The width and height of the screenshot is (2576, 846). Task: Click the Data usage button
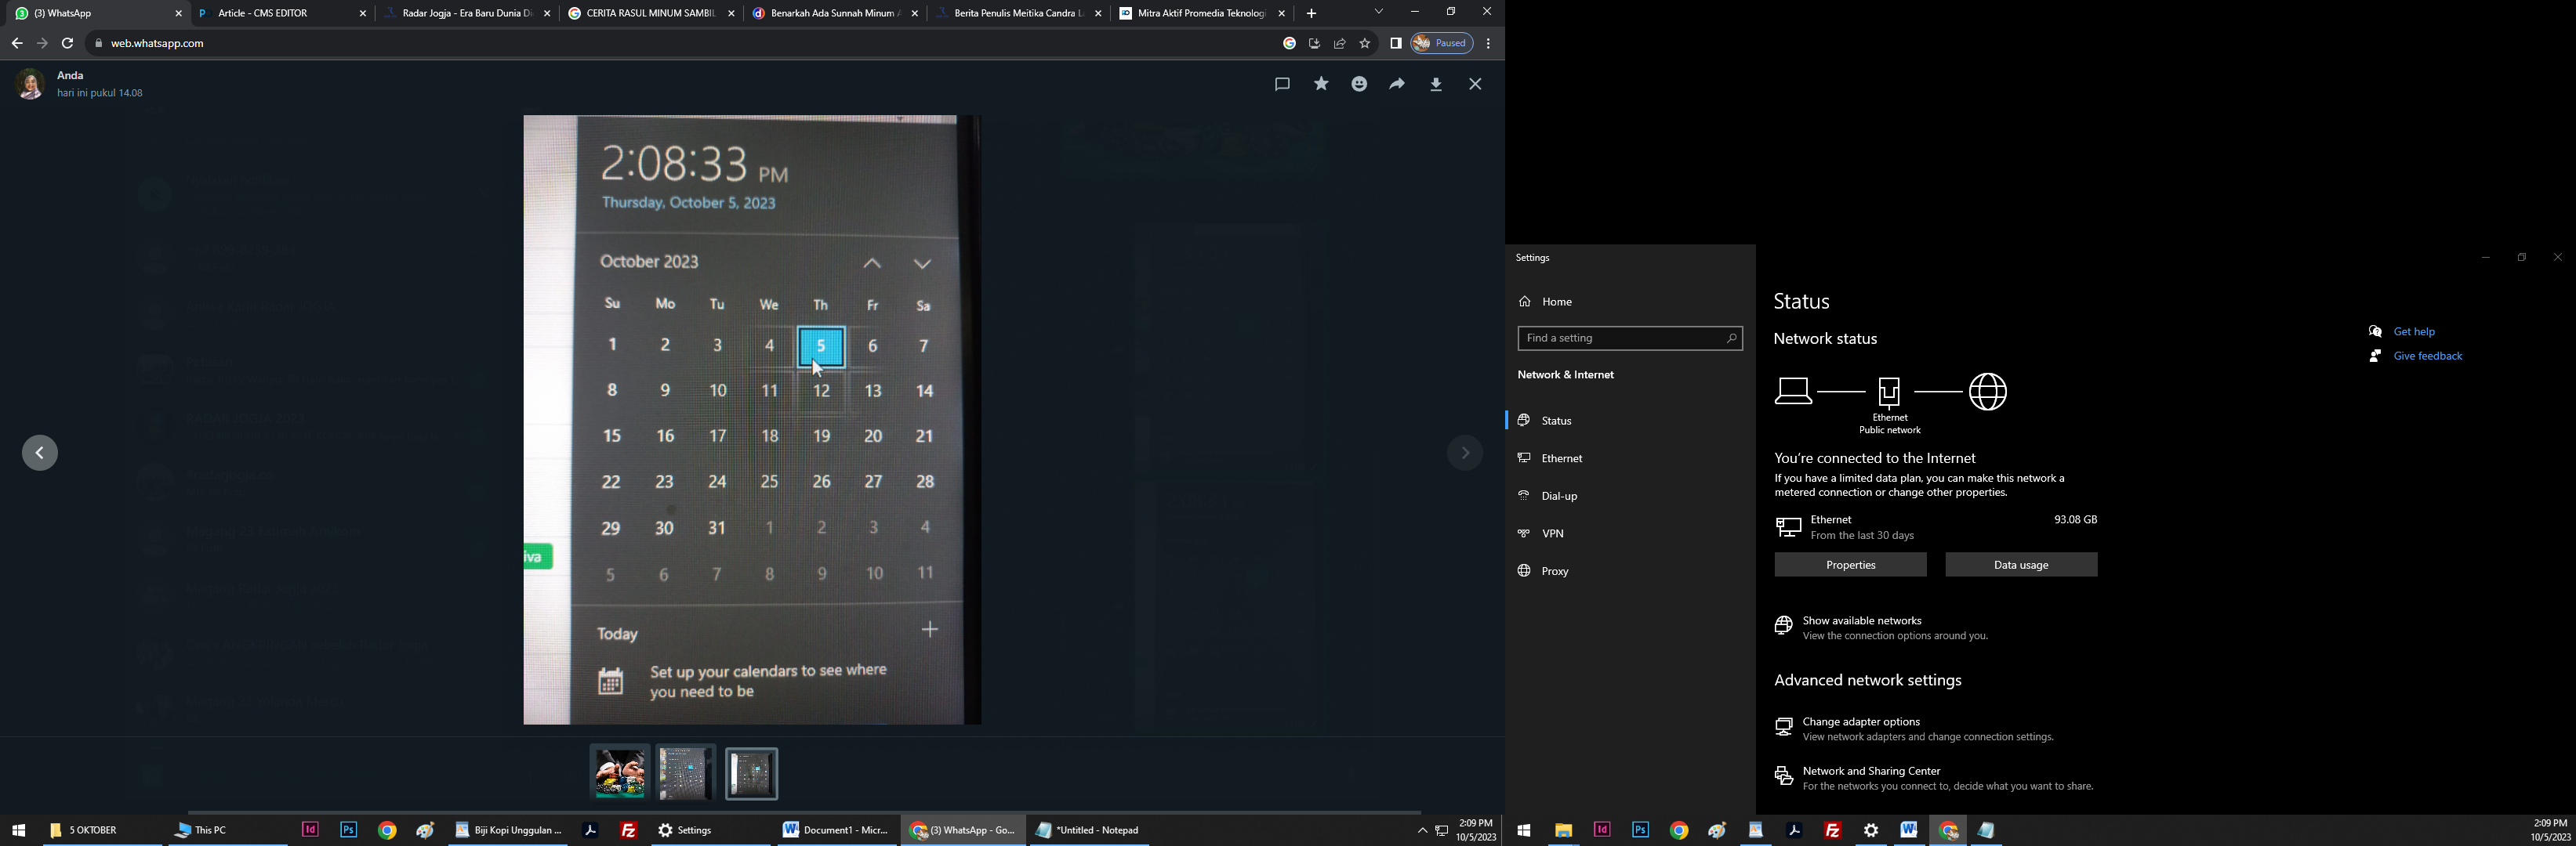[x=2021, y=566]
